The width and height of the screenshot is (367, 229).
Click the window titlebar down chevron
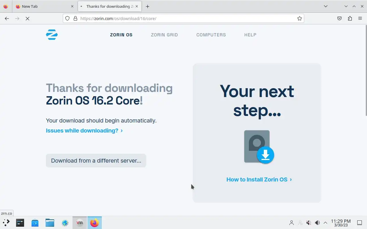346,6
